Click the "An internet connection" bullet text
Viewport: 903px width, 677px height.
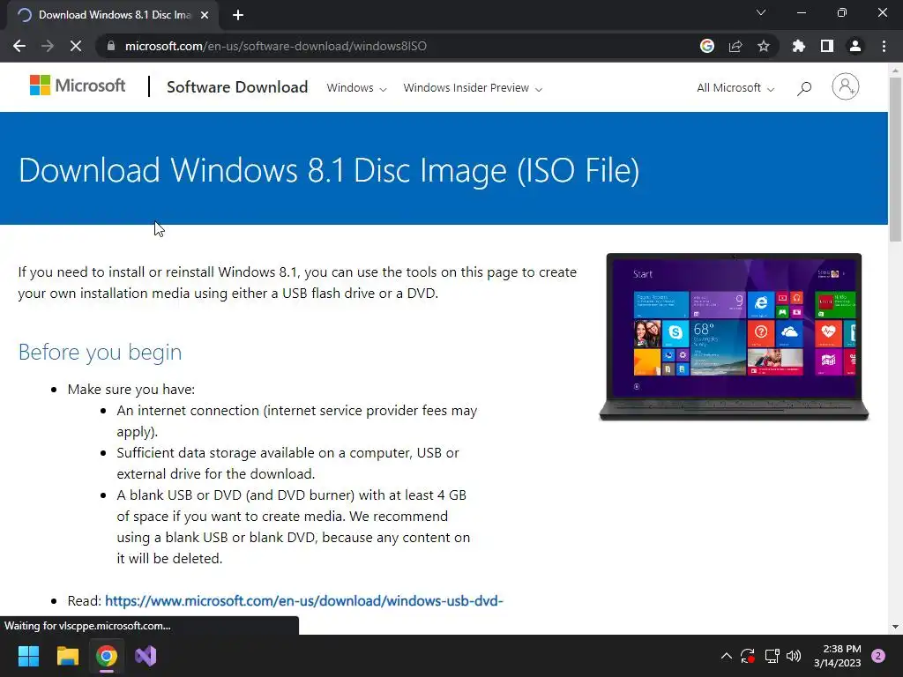(x=297, y=421)
